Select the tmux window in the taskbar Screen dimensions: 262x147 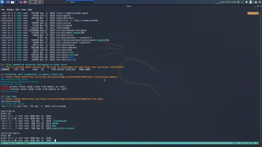click(x=80, y=2)
